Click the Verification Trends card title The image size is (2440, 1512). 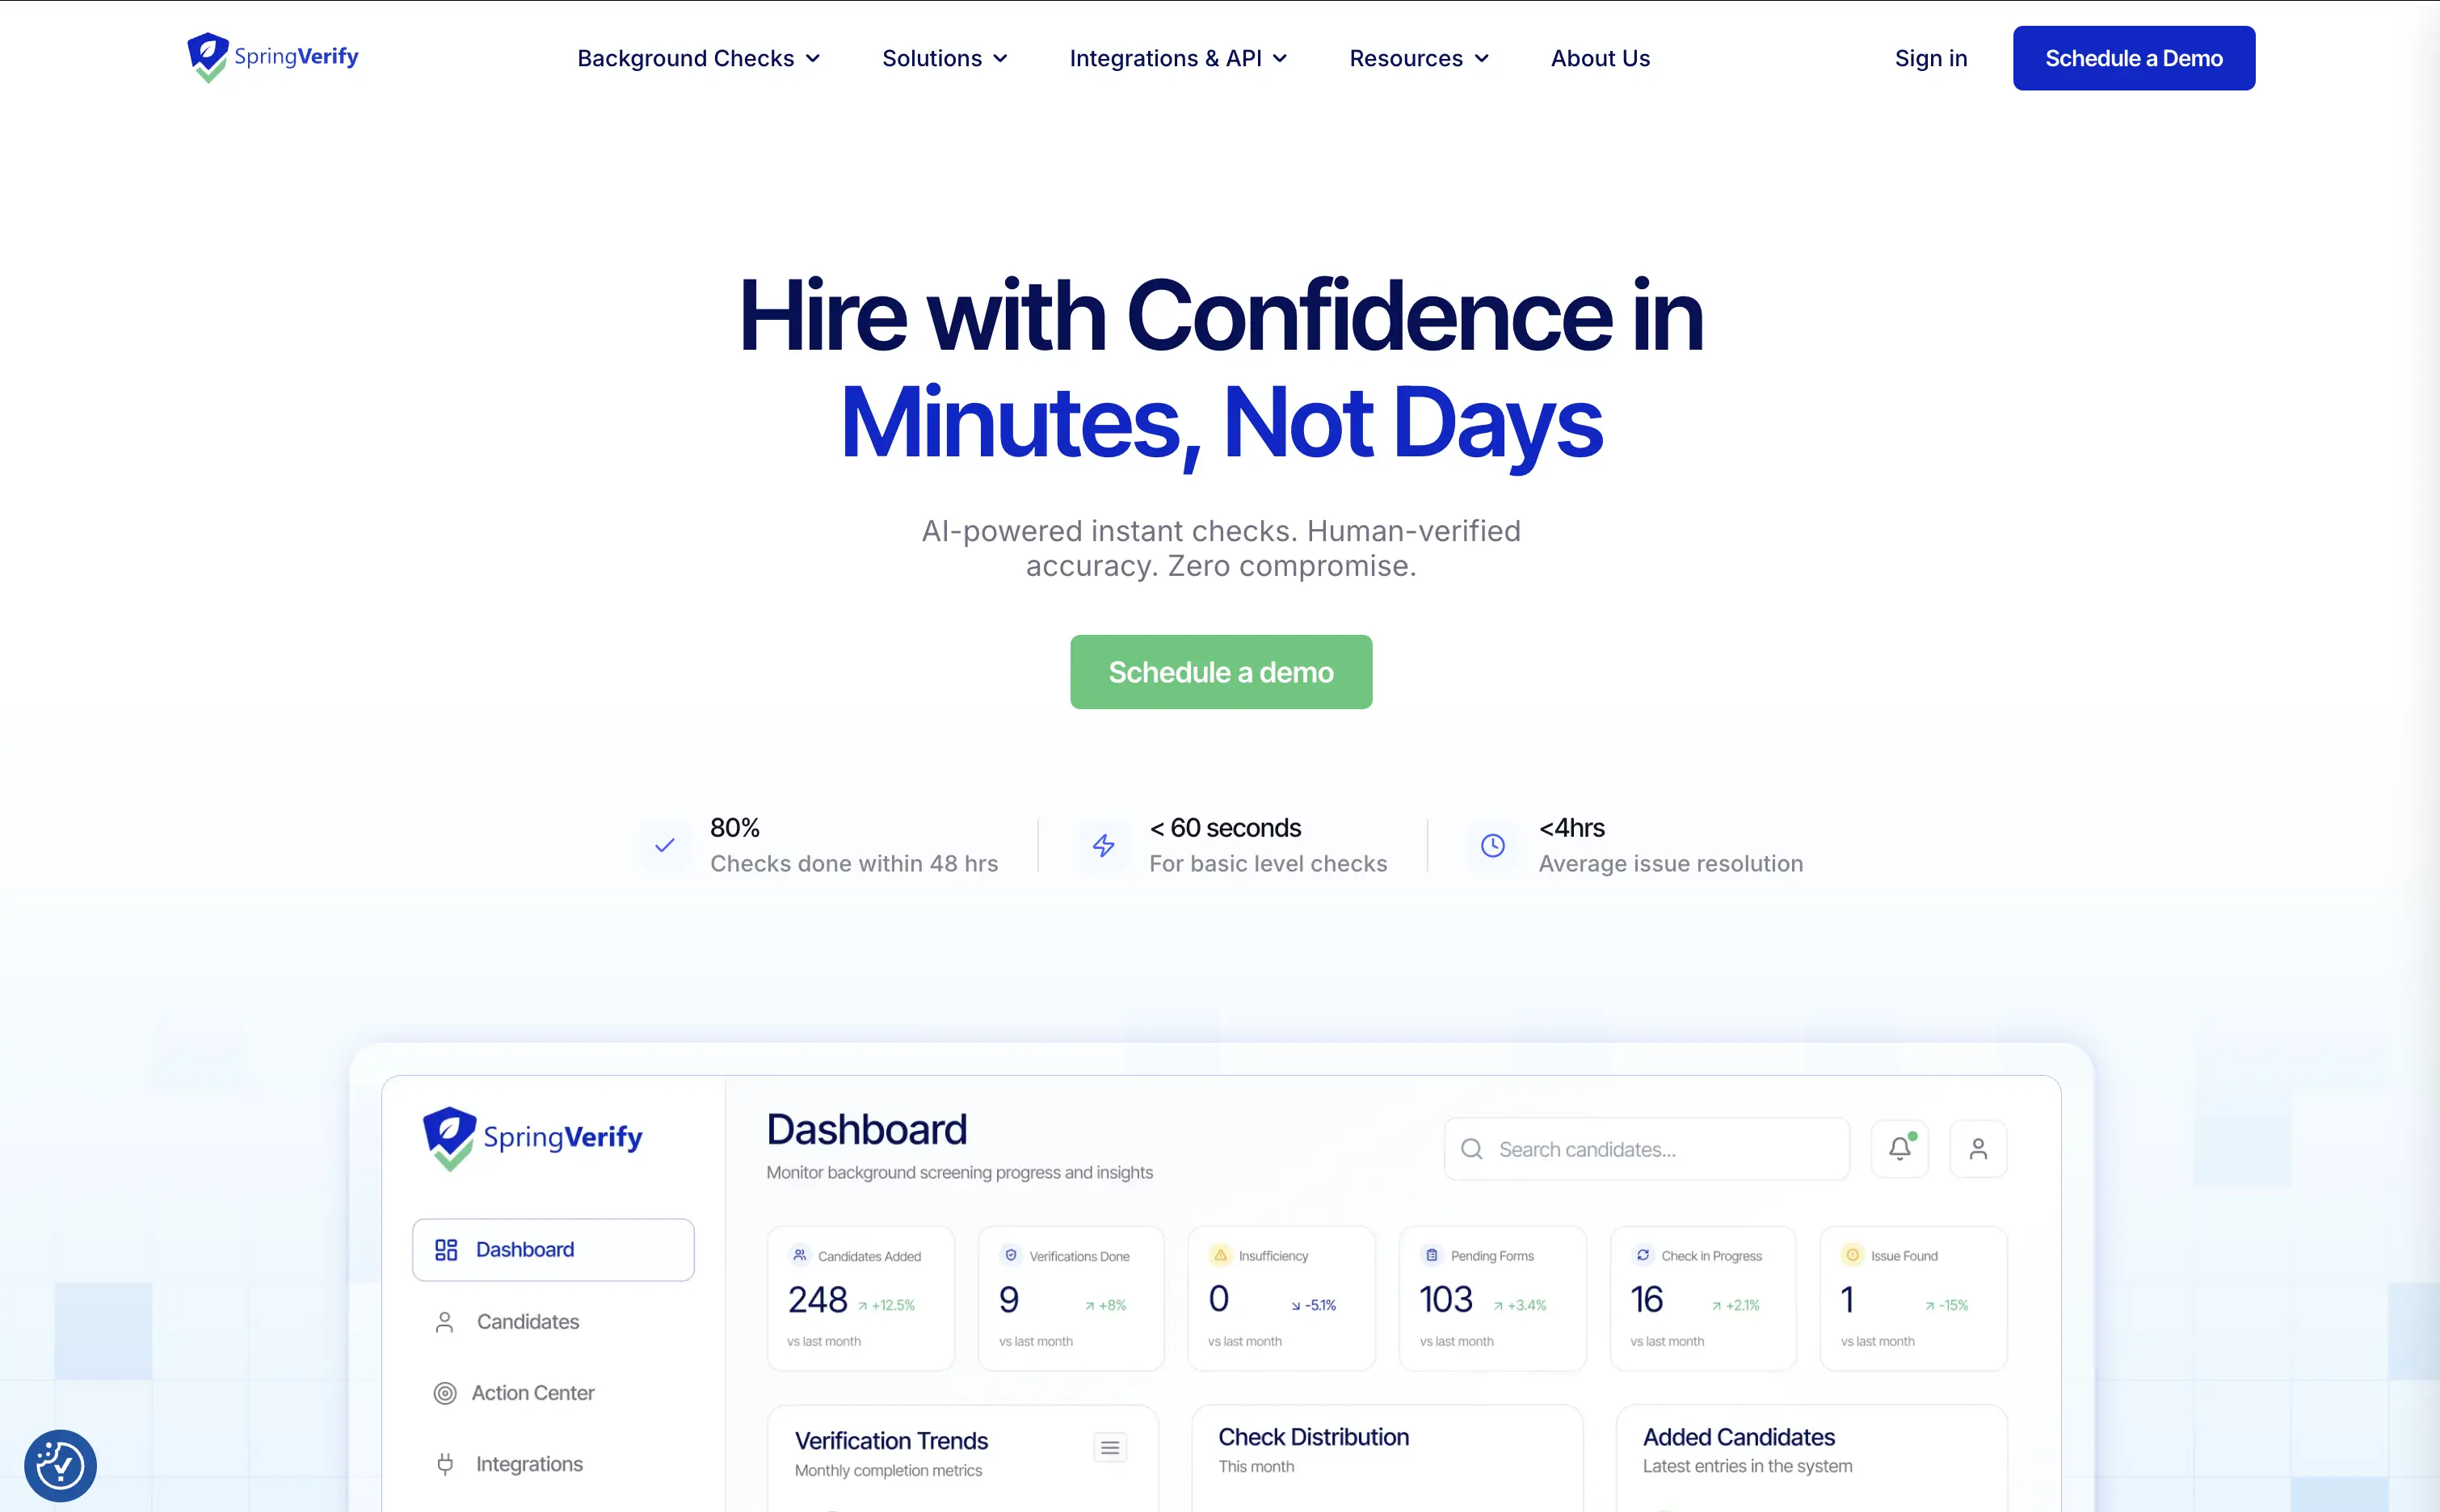click(891, 1440)
